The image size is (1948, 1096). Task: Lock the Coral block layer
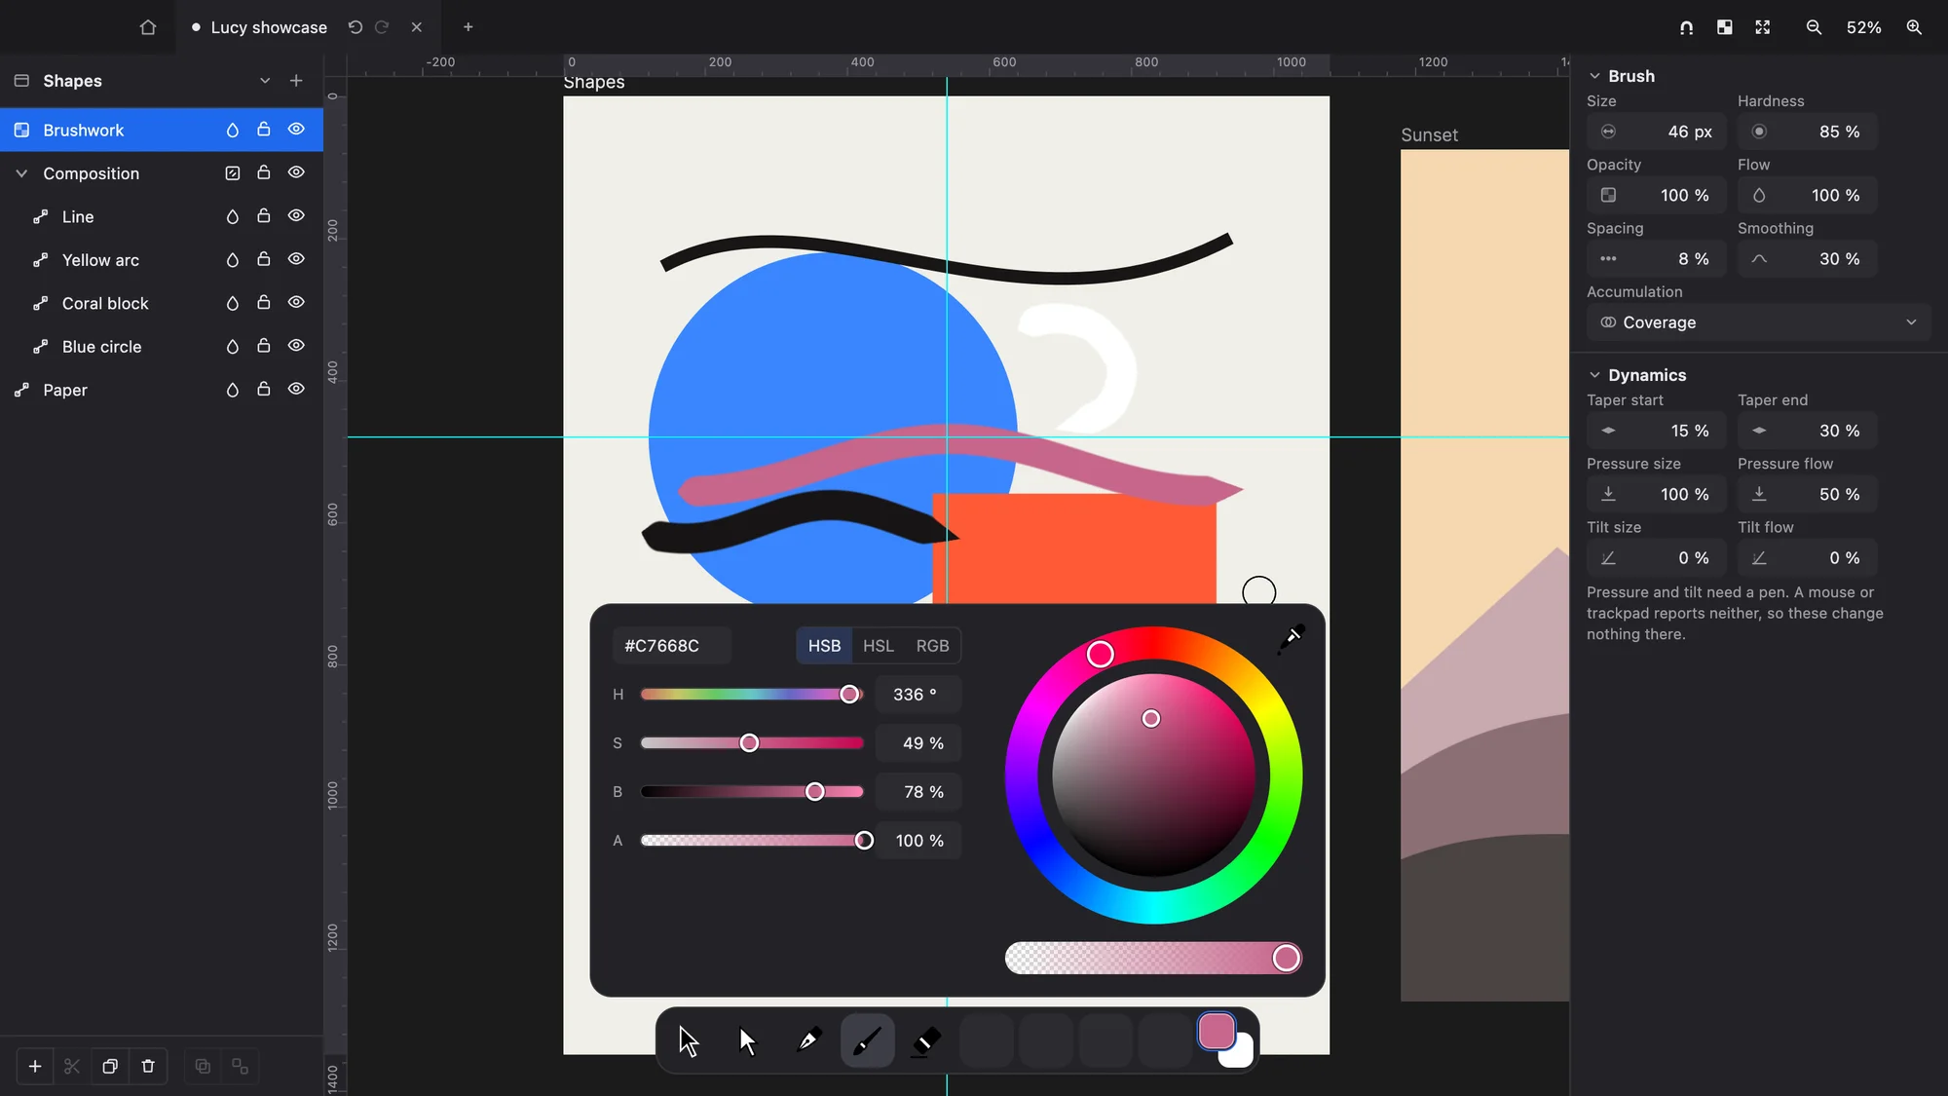click(263, 302)
